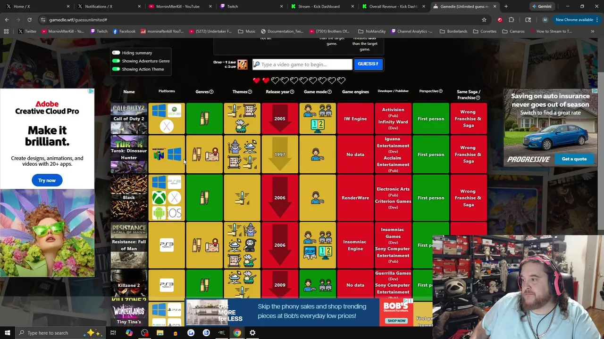Click the Call of Duty 2 platforms icons cell
The height and width of the screenshot is (339, 604).
(x=167, y=119)
